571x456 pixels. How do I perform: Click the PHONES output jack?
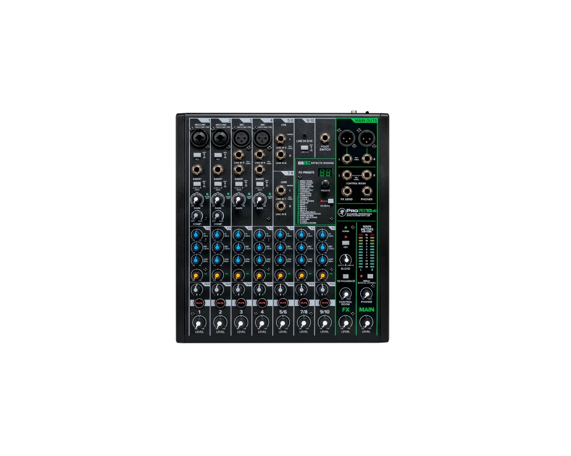pos(367,191)
